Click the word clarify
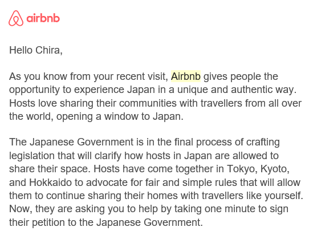This screenshot has width=309, height=235. tap(108, 156)
